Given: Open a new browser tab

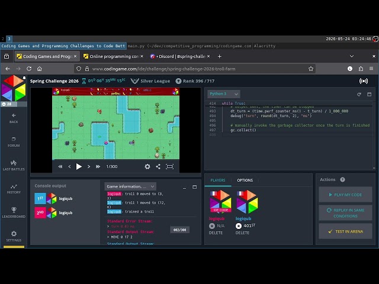Looking at the screenshot, I should 219,56.
